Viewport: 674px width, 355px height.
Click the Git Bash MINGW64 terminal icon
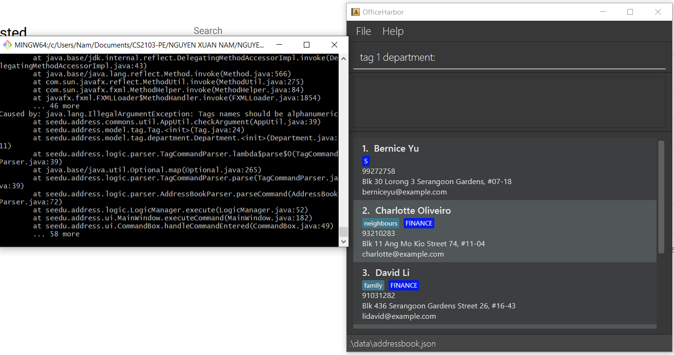tap(7, 45)
